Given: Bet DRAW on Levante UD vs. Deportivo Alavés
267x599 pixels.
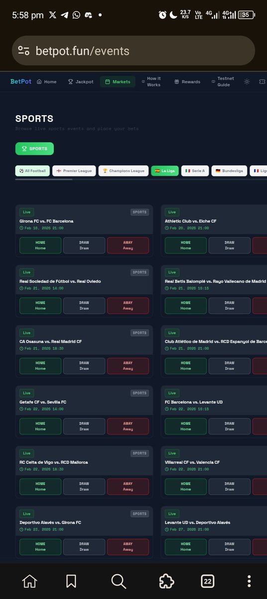Looking at the screenshot, I should point(230,547).
